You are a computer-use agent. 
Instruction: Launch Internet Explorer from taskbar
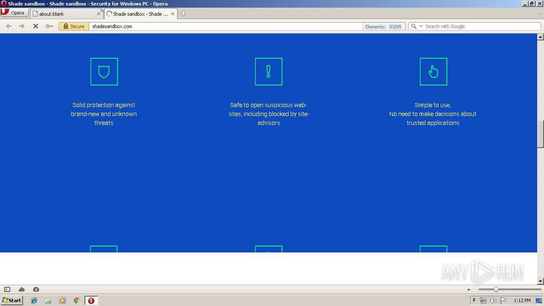34,300
